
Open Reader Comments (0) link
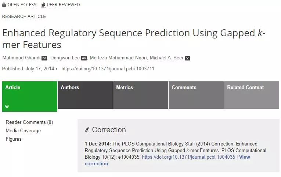[x=29, y=122]
